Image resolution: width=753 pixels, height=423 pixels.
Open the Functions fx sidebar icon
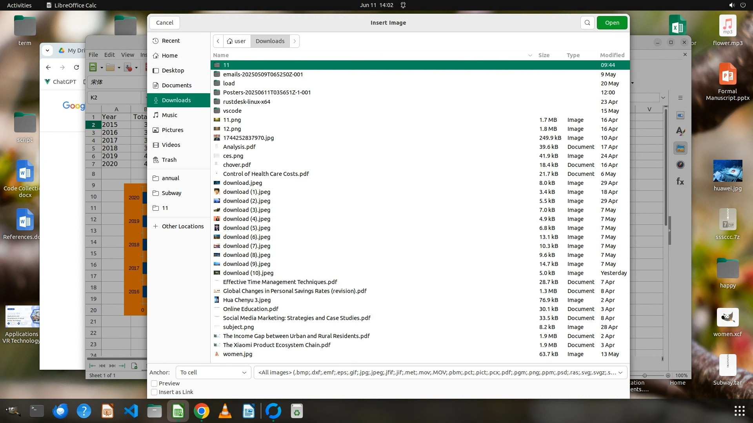(x=680, y=181)
